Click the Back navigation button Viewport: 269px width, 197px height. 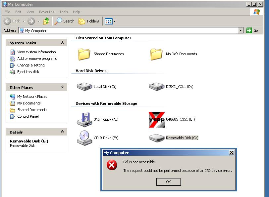click(12, 21)
